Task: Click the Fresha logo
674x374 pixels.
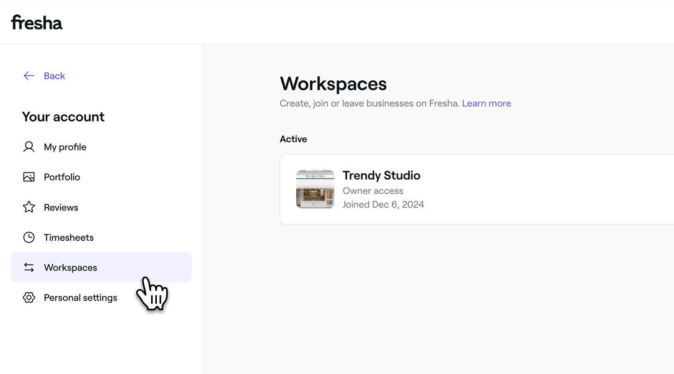Action: pos(37,22)
